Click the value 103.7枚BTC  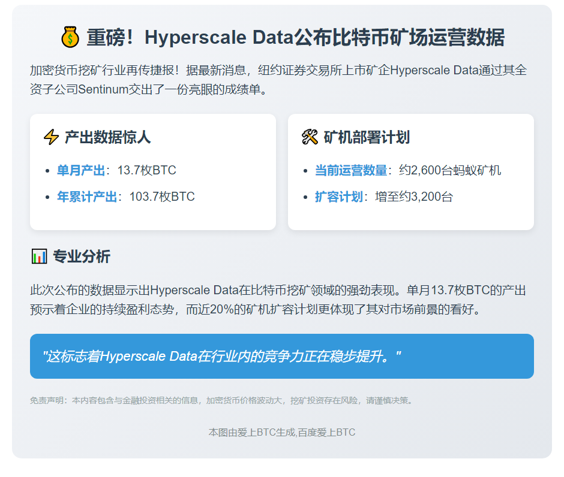tap(162, 197)
